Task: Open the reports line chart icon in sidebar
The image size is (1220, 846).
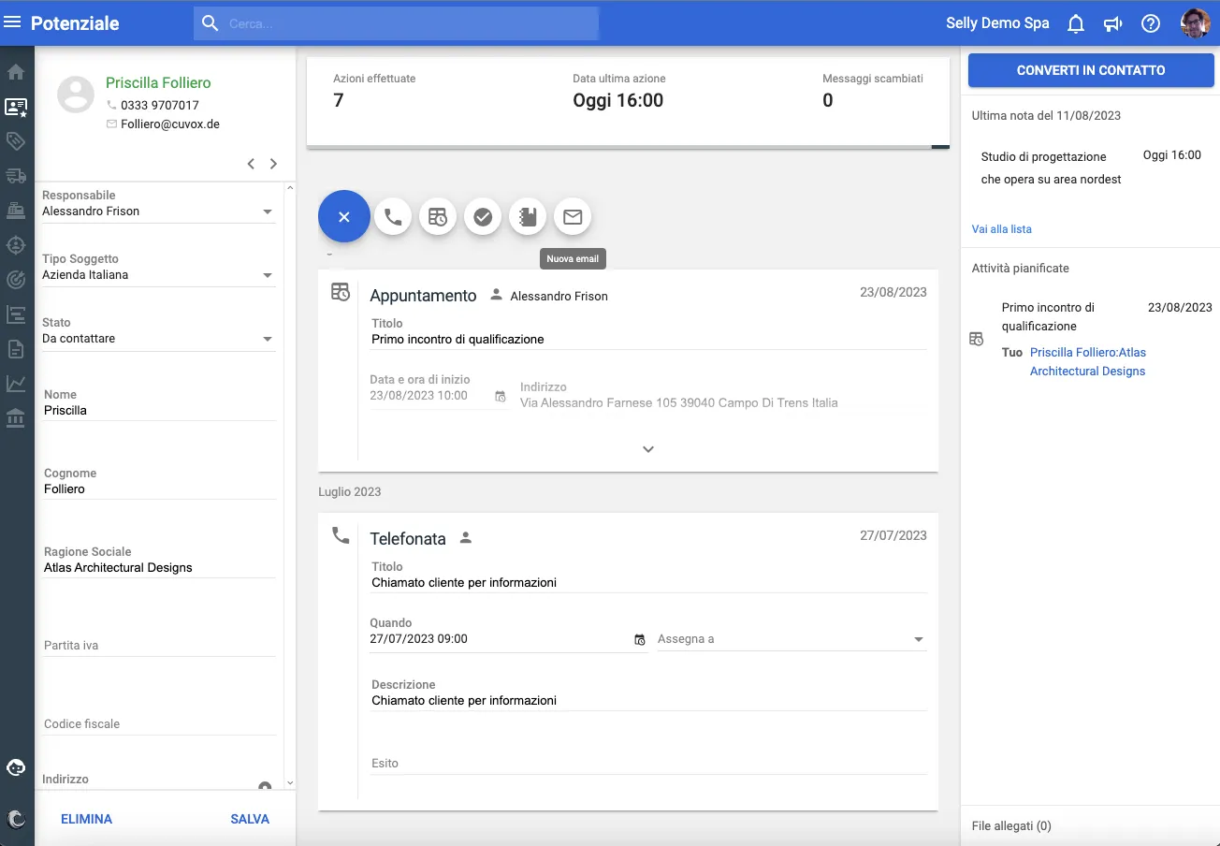Action: point(16,382)
